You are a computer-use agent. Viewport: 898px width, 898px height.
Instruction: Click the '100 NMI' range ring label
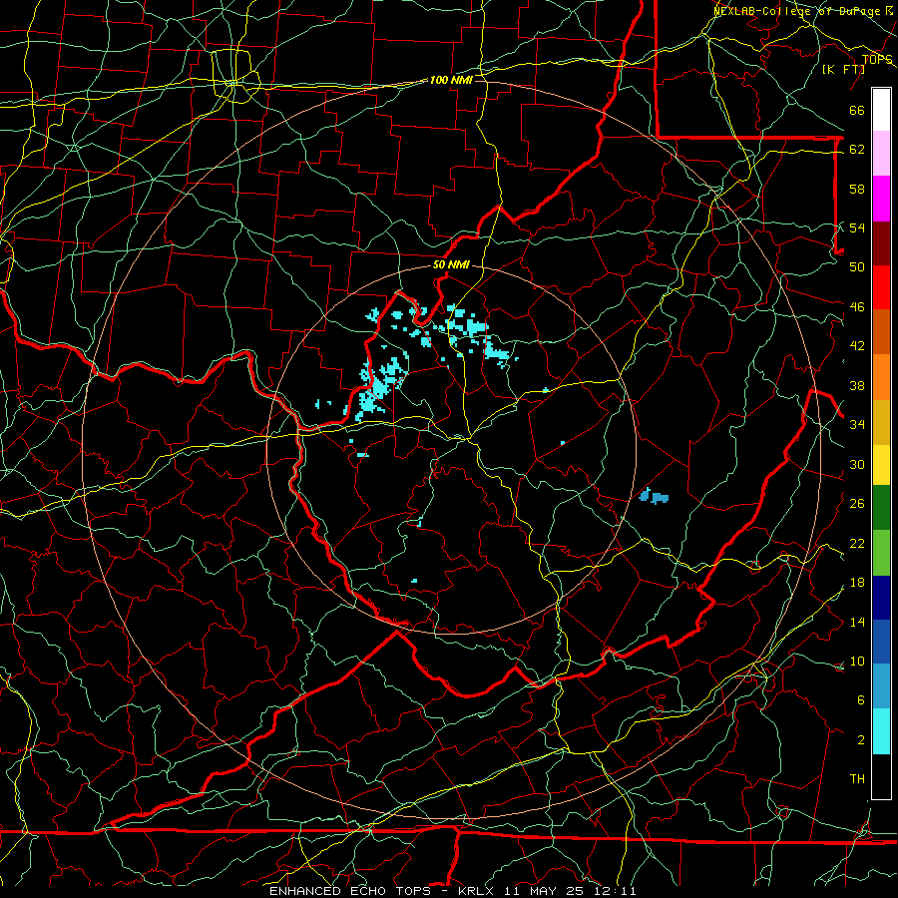pyautogui.click(x=451, y=80)
